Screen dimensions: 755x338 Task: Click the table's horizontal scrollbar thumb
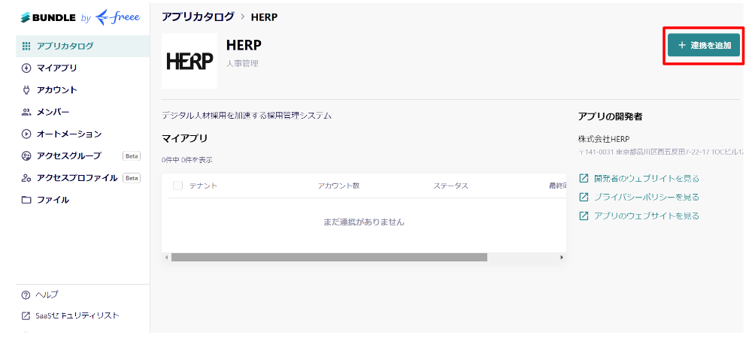click(329, 257)
